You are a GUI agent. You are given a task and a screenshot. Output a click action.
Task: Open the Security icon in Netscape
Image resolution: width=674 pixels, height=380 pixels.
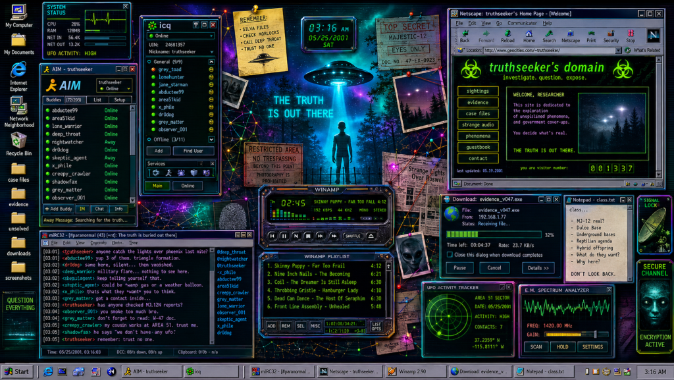611,36
